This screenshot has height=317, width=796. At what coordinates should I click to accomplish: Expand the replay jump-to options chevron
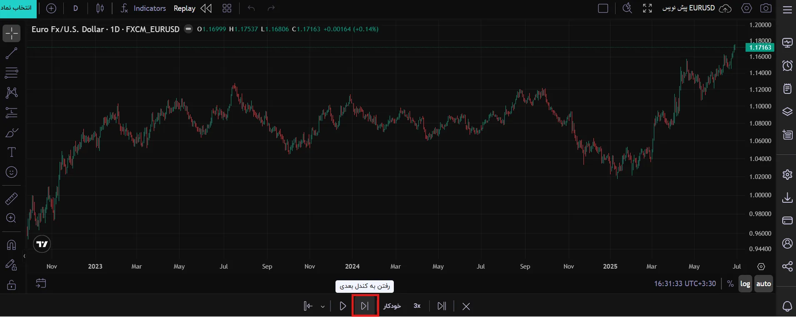click(323, 307)
